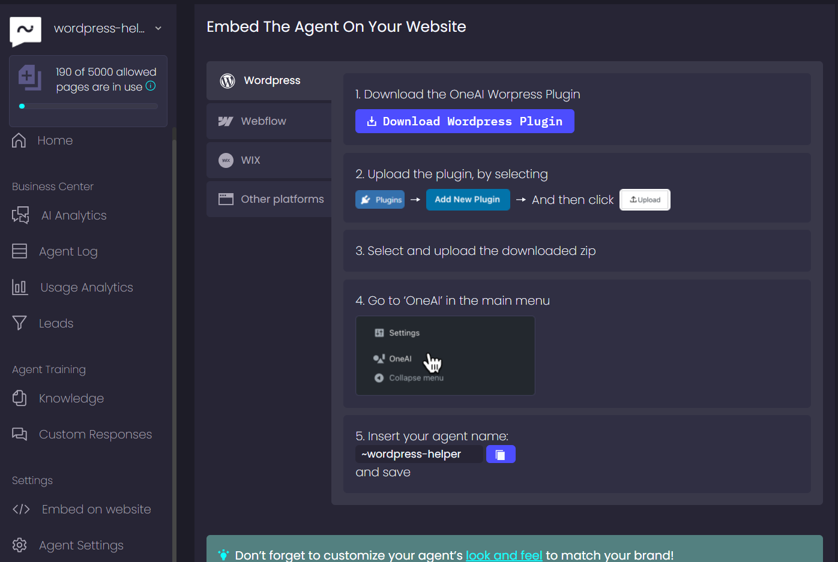Select the Wordpress platform tab
This screenshot has width=838, height=562.
coord(269,80)
